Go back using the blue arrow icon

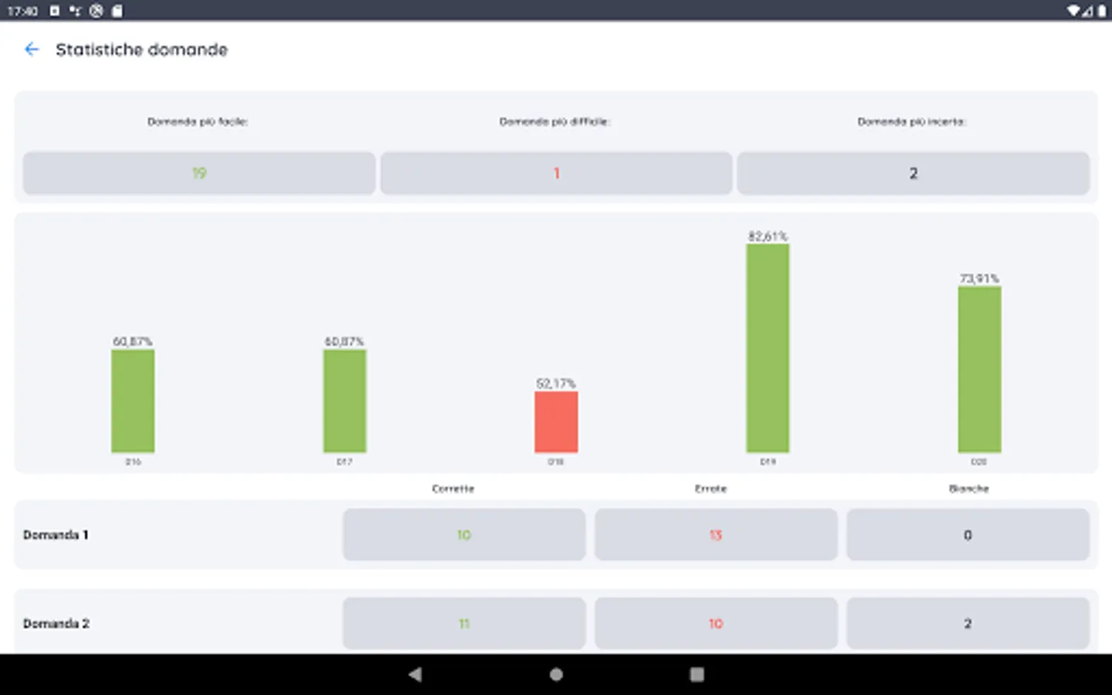point(32,49)
